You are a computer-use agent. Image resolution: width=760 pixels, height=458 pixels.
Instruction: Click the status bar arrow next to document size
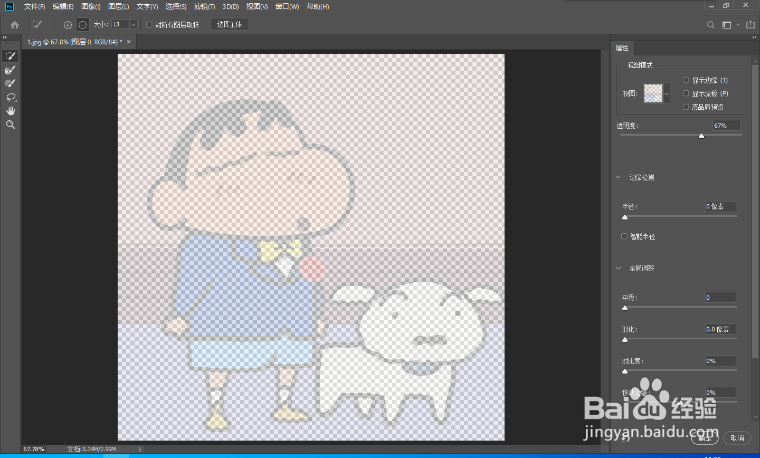pos(140,450)
